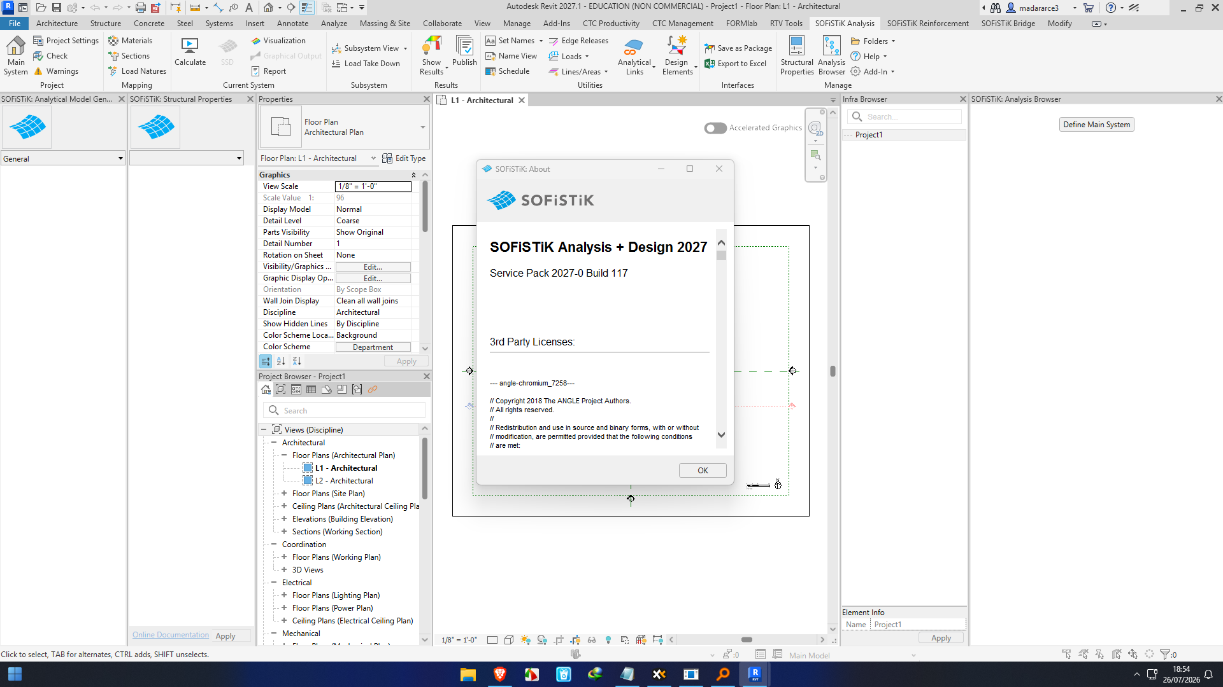
Task: Collapse Graphics properties section
Action: (413, 175)
